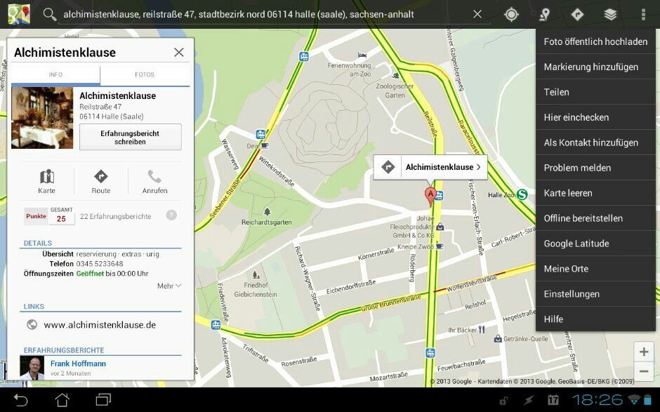
Task: Open the restaurant interior photo thumbnail
Action: click(x=42, y=118)
